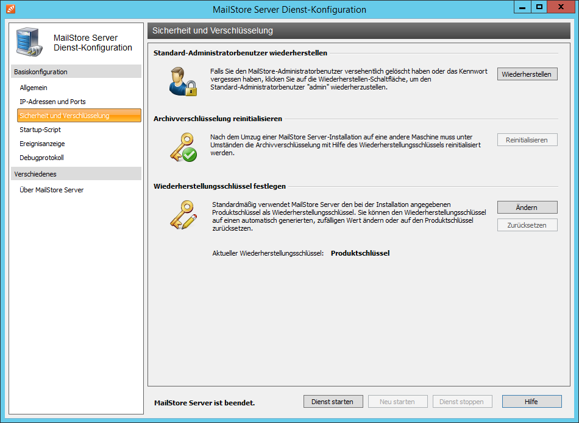Screen dimensions: 579x423
Task: Open the Allgemein settings page
Action: point(34,88)
